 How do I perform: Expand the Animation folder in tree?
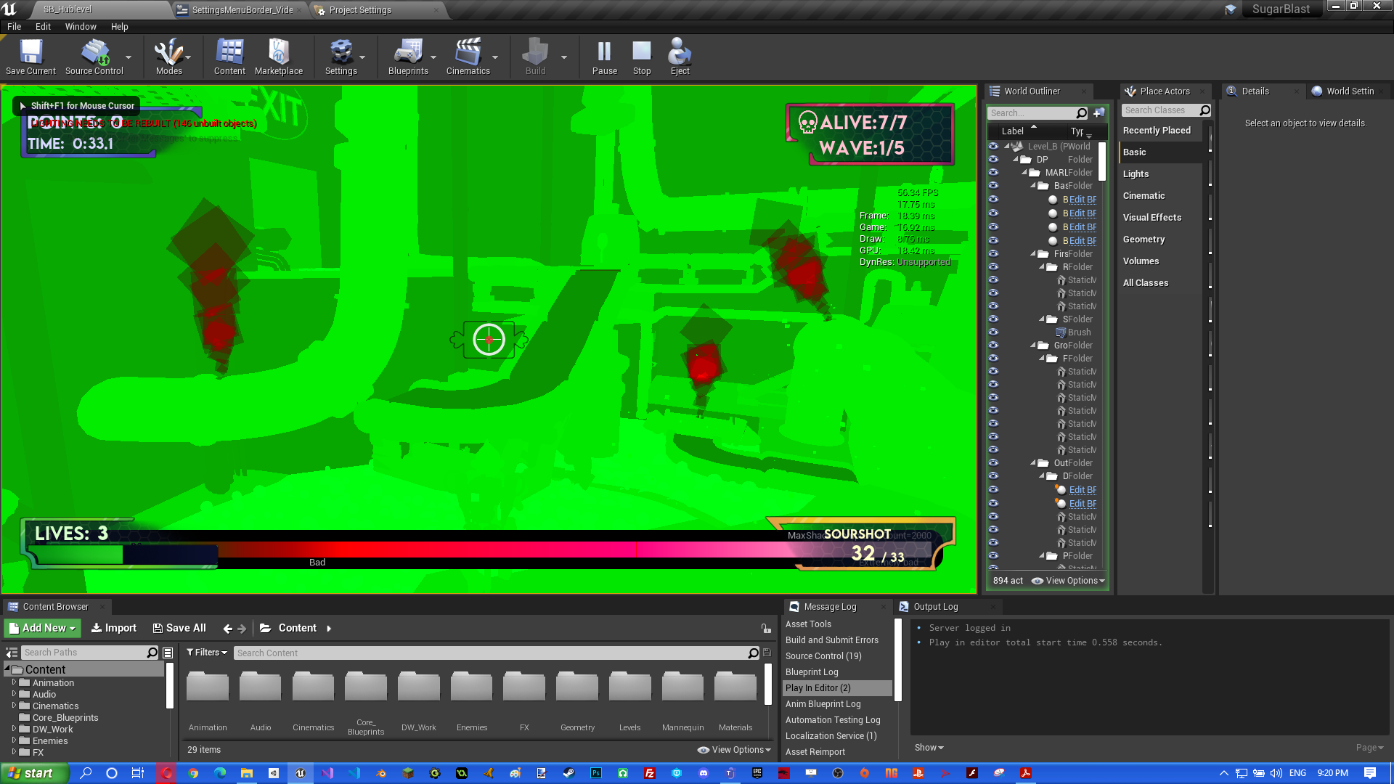(14, 682)
